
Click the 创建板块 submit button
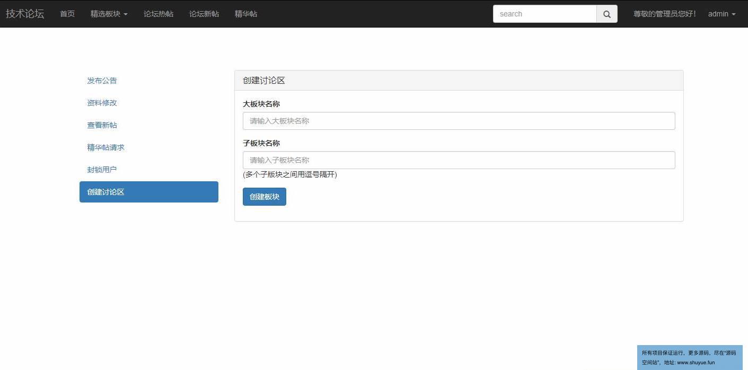[265, 197]
